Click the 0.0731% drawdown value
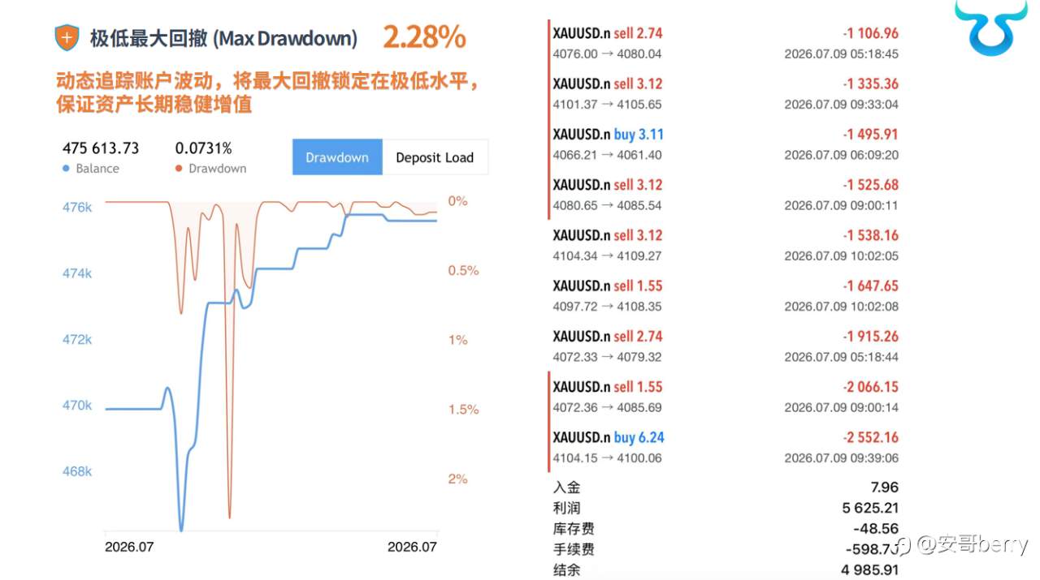Viewport: 1040px width, 580px height. [203, 148]
